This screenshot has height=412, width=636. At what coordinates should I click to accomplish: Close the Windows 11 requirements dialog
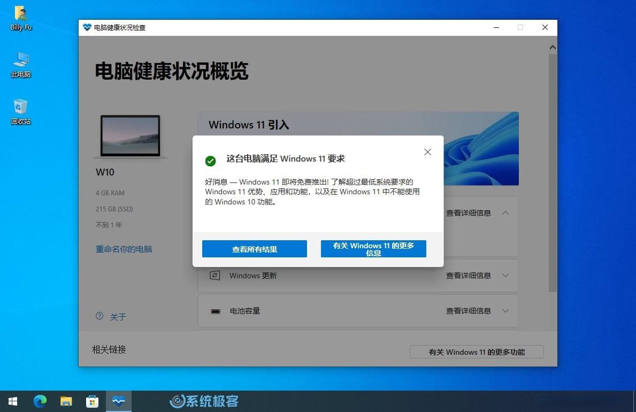[427, 152]
